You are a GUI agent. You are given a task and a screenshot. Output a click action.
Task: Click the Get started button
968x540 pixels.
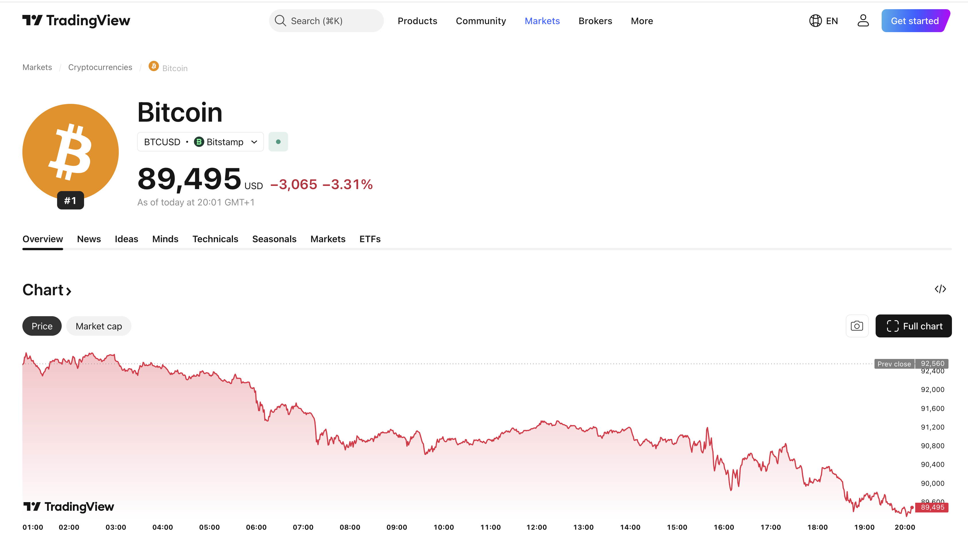click(915, 21)
